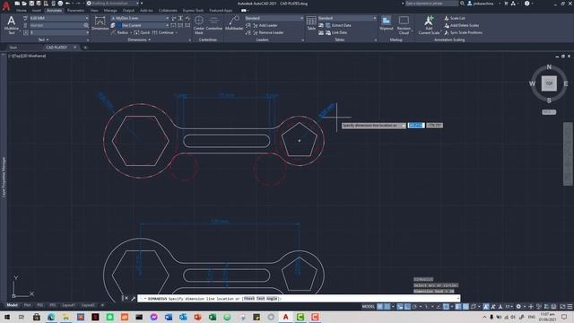Switch to the Insert ribbon tab
Viewport: 574px width, 323px height.
(x=37, y=11)
